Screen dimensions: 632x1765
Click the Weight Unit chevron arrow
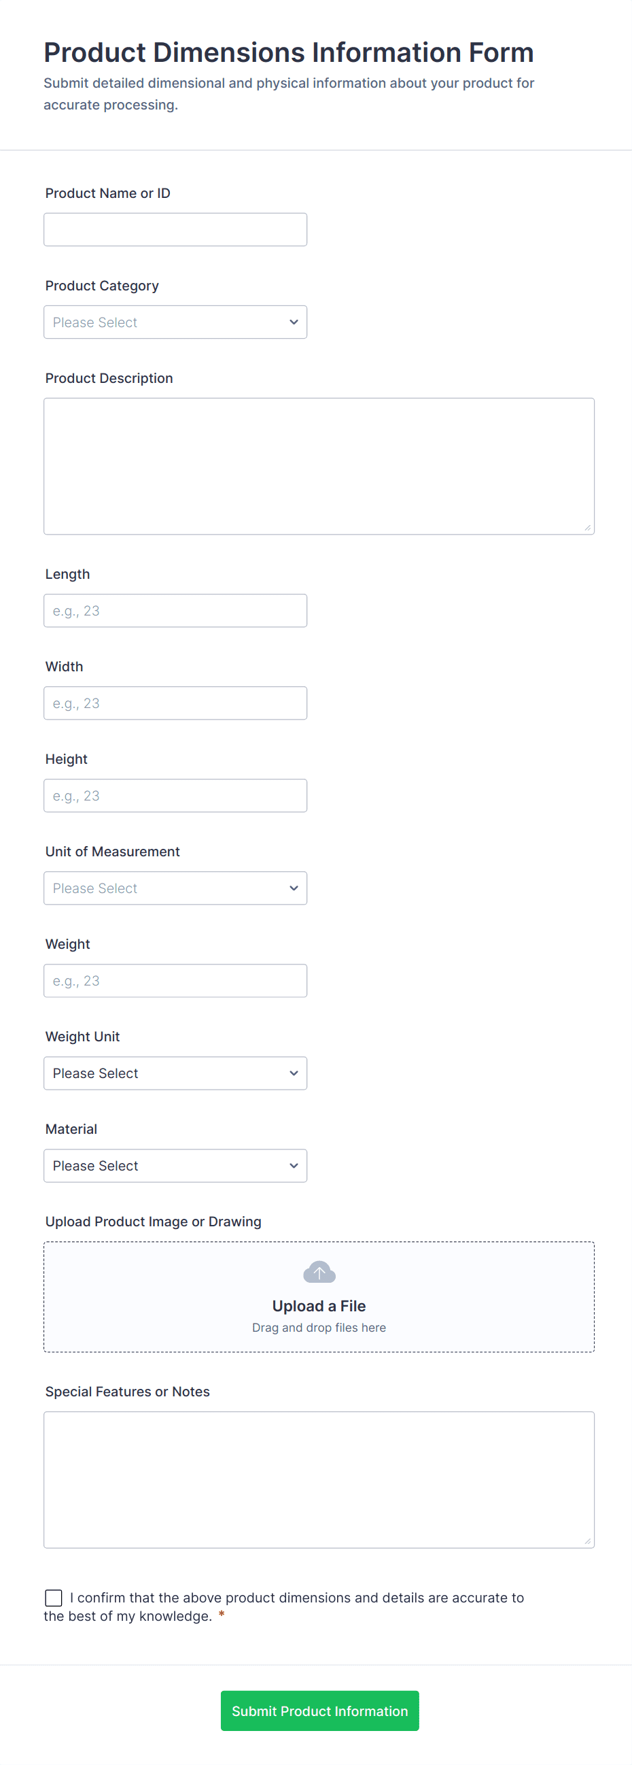click(294, 1073)
